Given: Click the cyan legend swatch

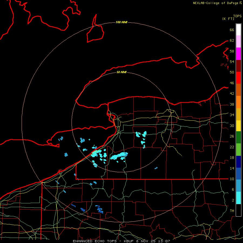Looking at the screenshot, I should point(238,198).
